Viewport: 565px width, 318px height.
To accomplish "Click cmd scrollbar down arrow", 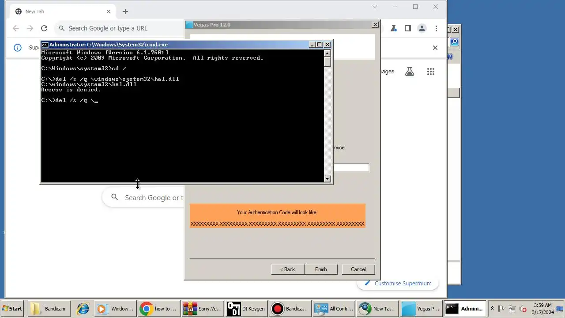I will 327,179.
